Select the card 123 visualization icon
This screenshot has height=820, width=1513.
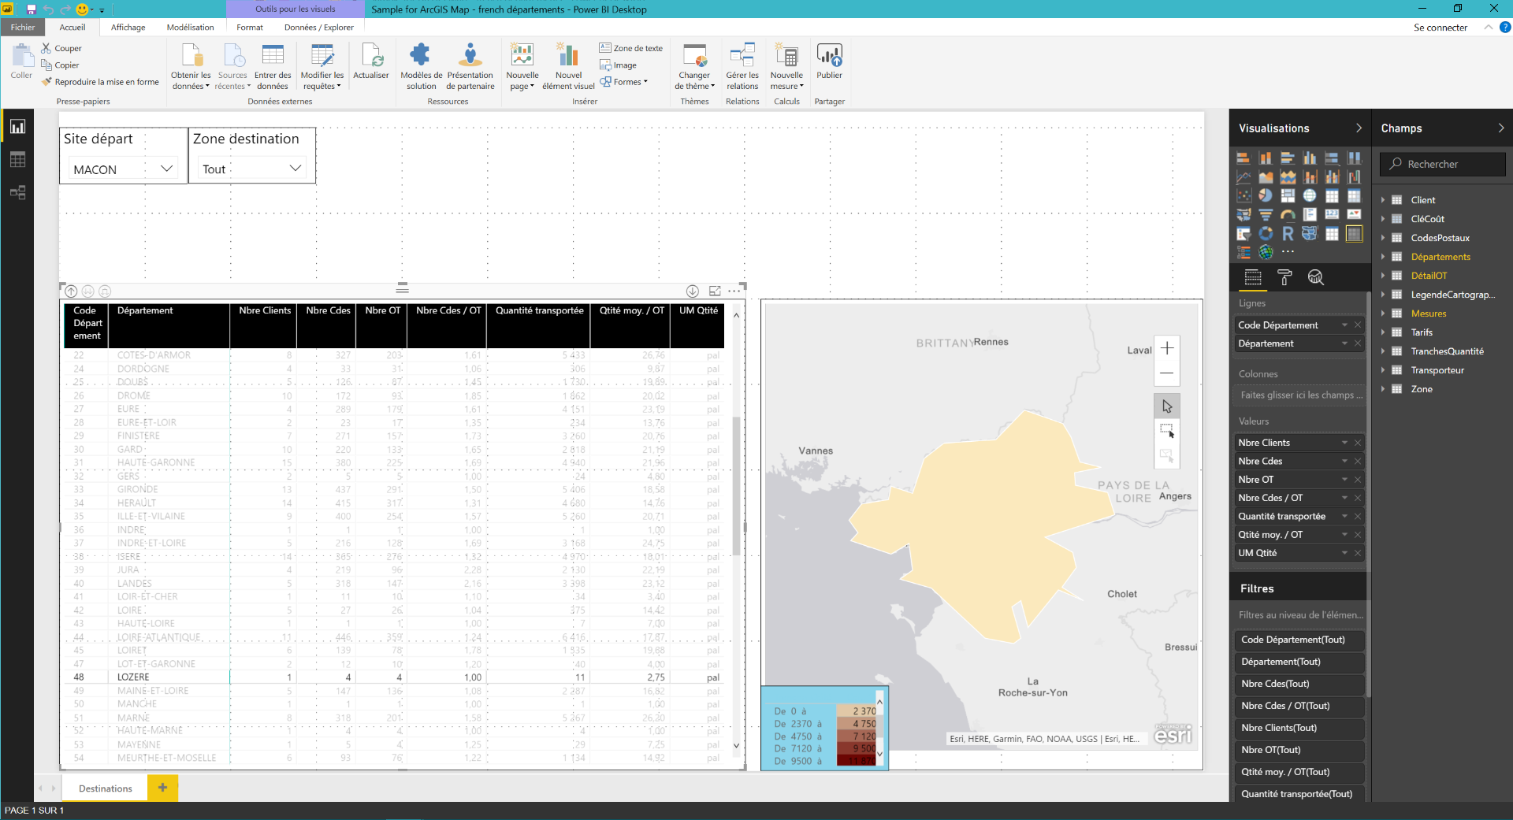pyautogui.click(x=1332, y=214)
